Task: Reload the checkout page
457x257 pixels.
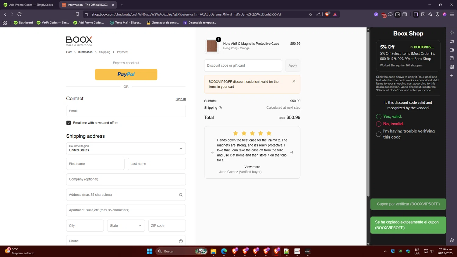Action: 19,14
